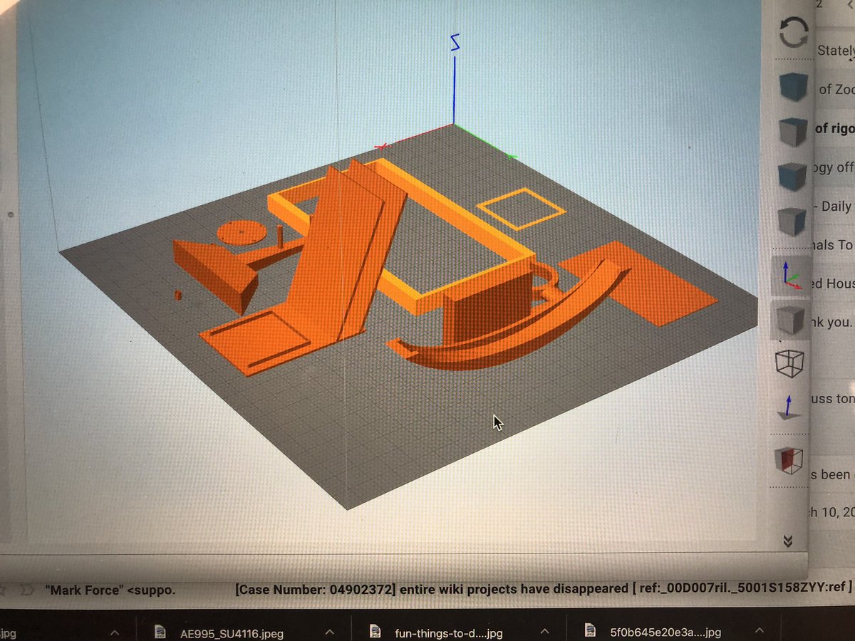Image resolution: width=855 pixels, height=641 pixels.
Task: Select the shaded cube view icon
Action: 791,320
